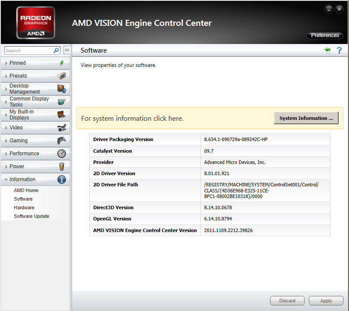Click the 2D Driver Version label

pyautogui.click(x=114, y=173)
